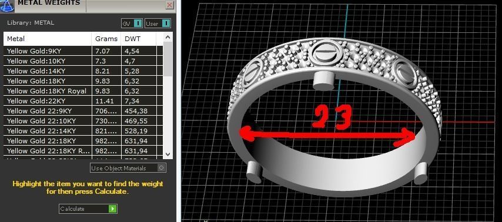
Task: Select the Yellow Gold 22:9KY row
Action: 83,111
